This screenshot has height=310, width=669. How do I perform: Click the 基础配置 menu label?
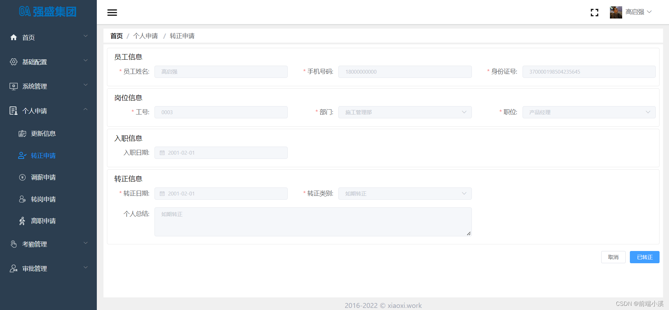click(x=35, y=62)
